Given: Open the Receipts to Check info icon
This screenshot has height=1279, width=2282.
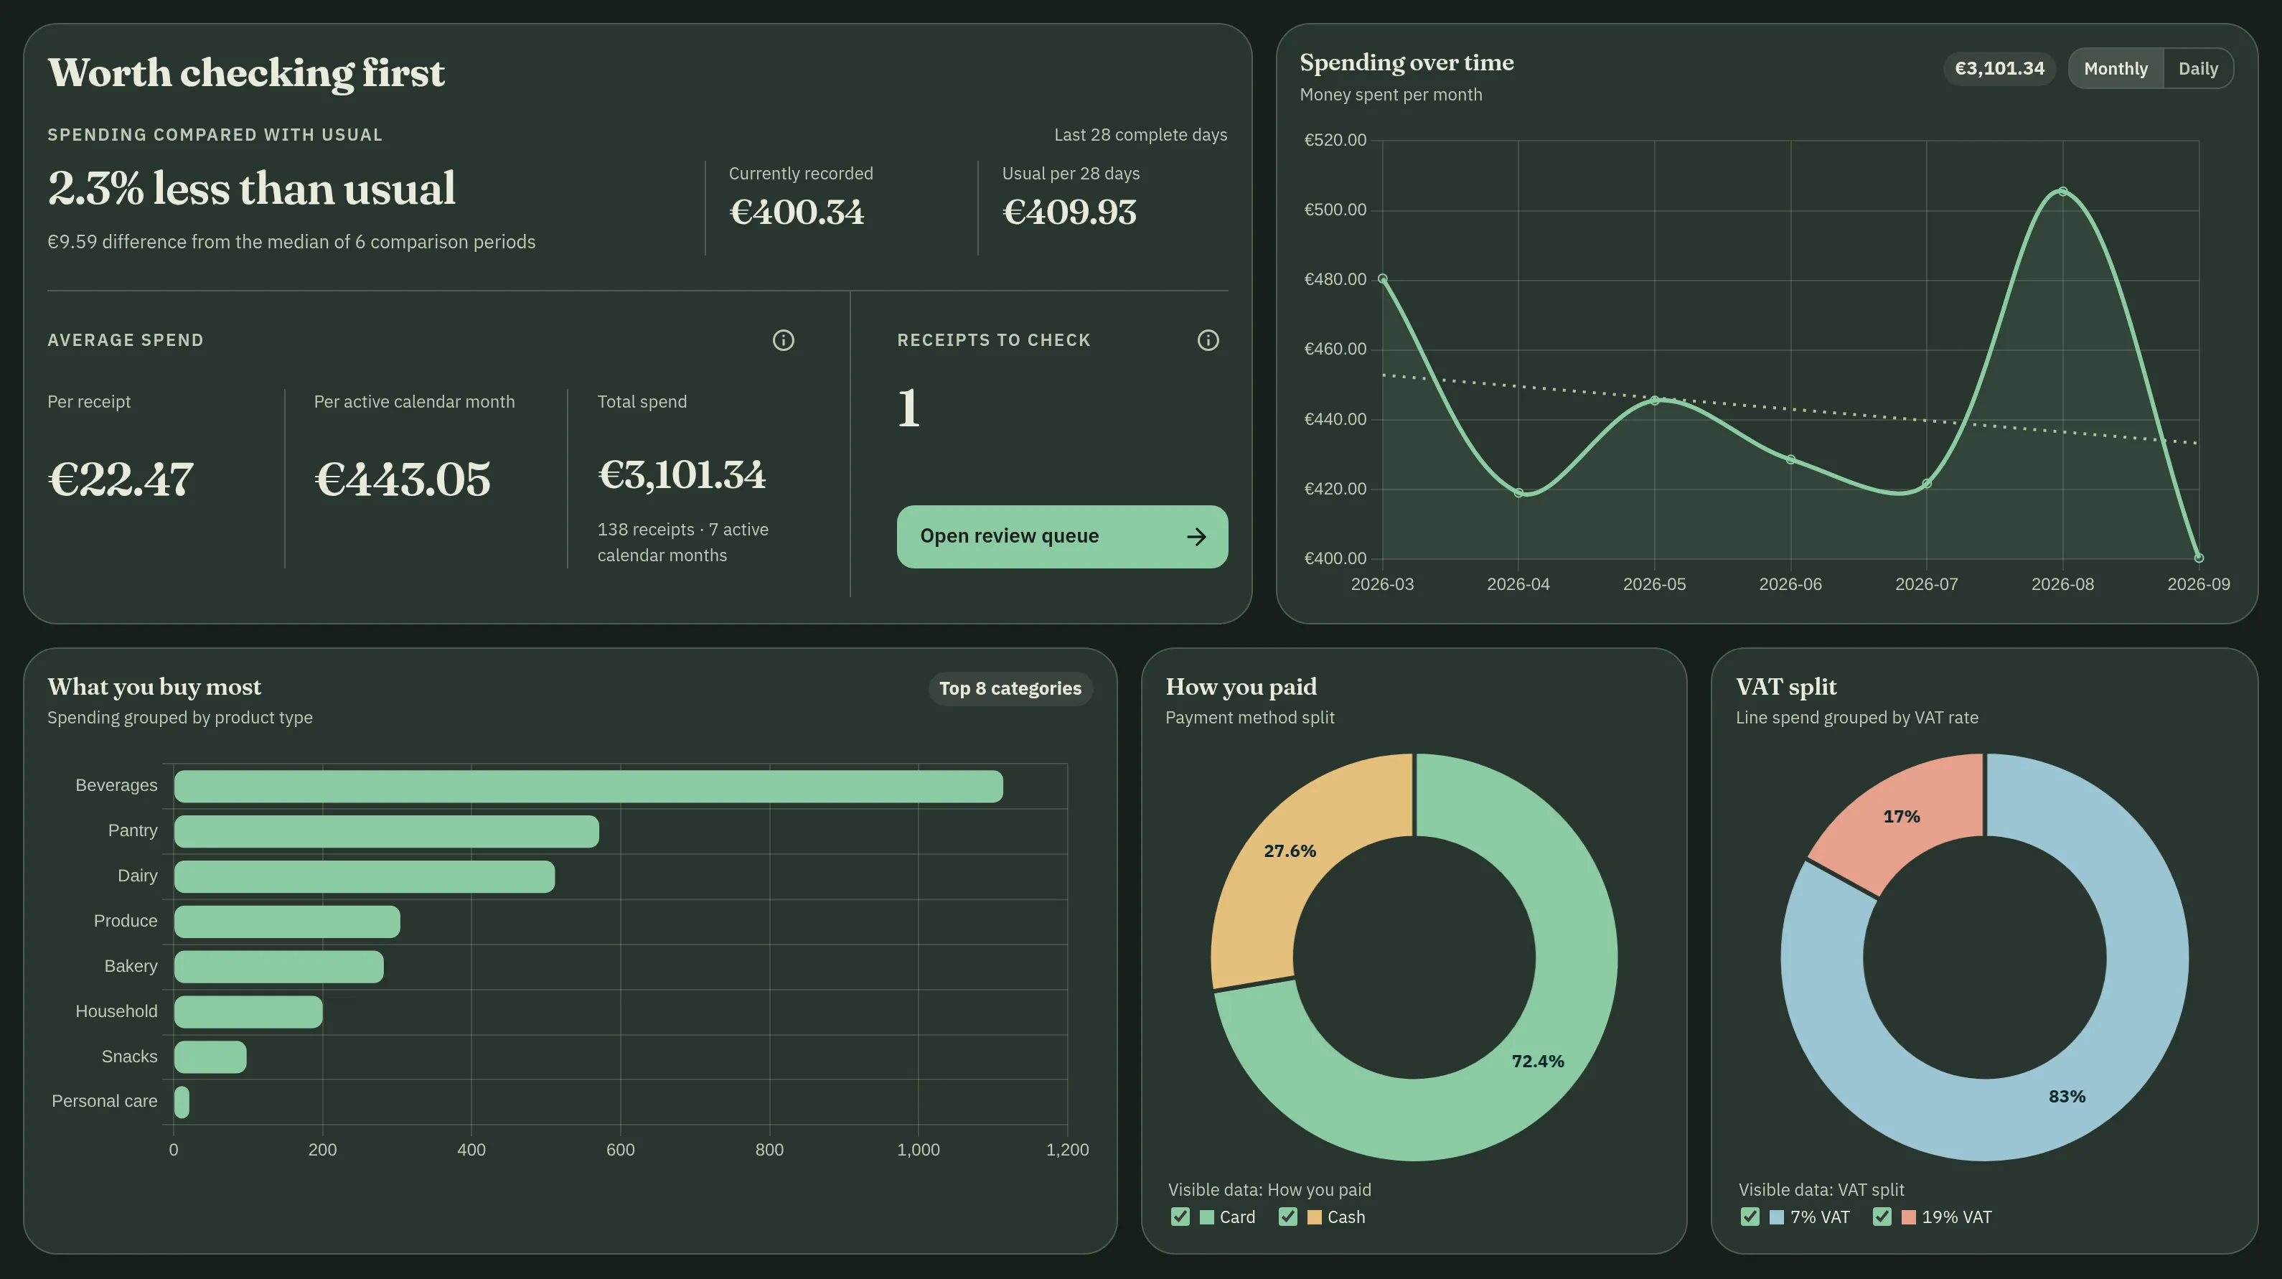Looking at the screenshot, I should pos(1208,340).
